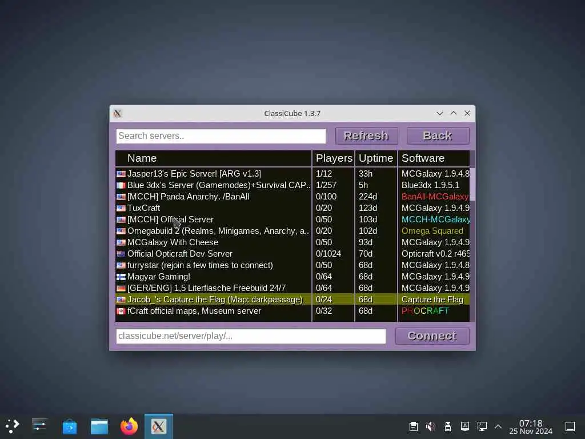Sort the server list by Name column

(214, 158)
